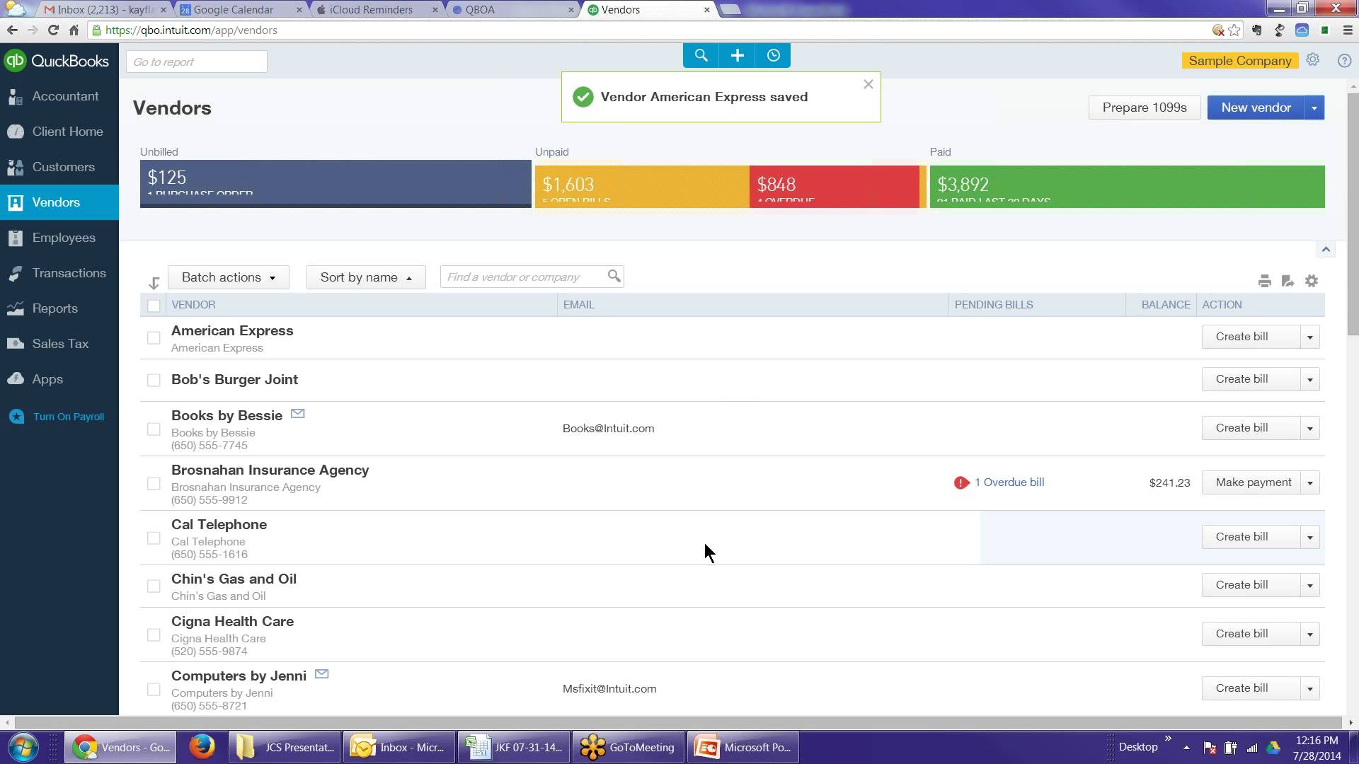Click the overdue bills amount $848 panel

(837, 184)
